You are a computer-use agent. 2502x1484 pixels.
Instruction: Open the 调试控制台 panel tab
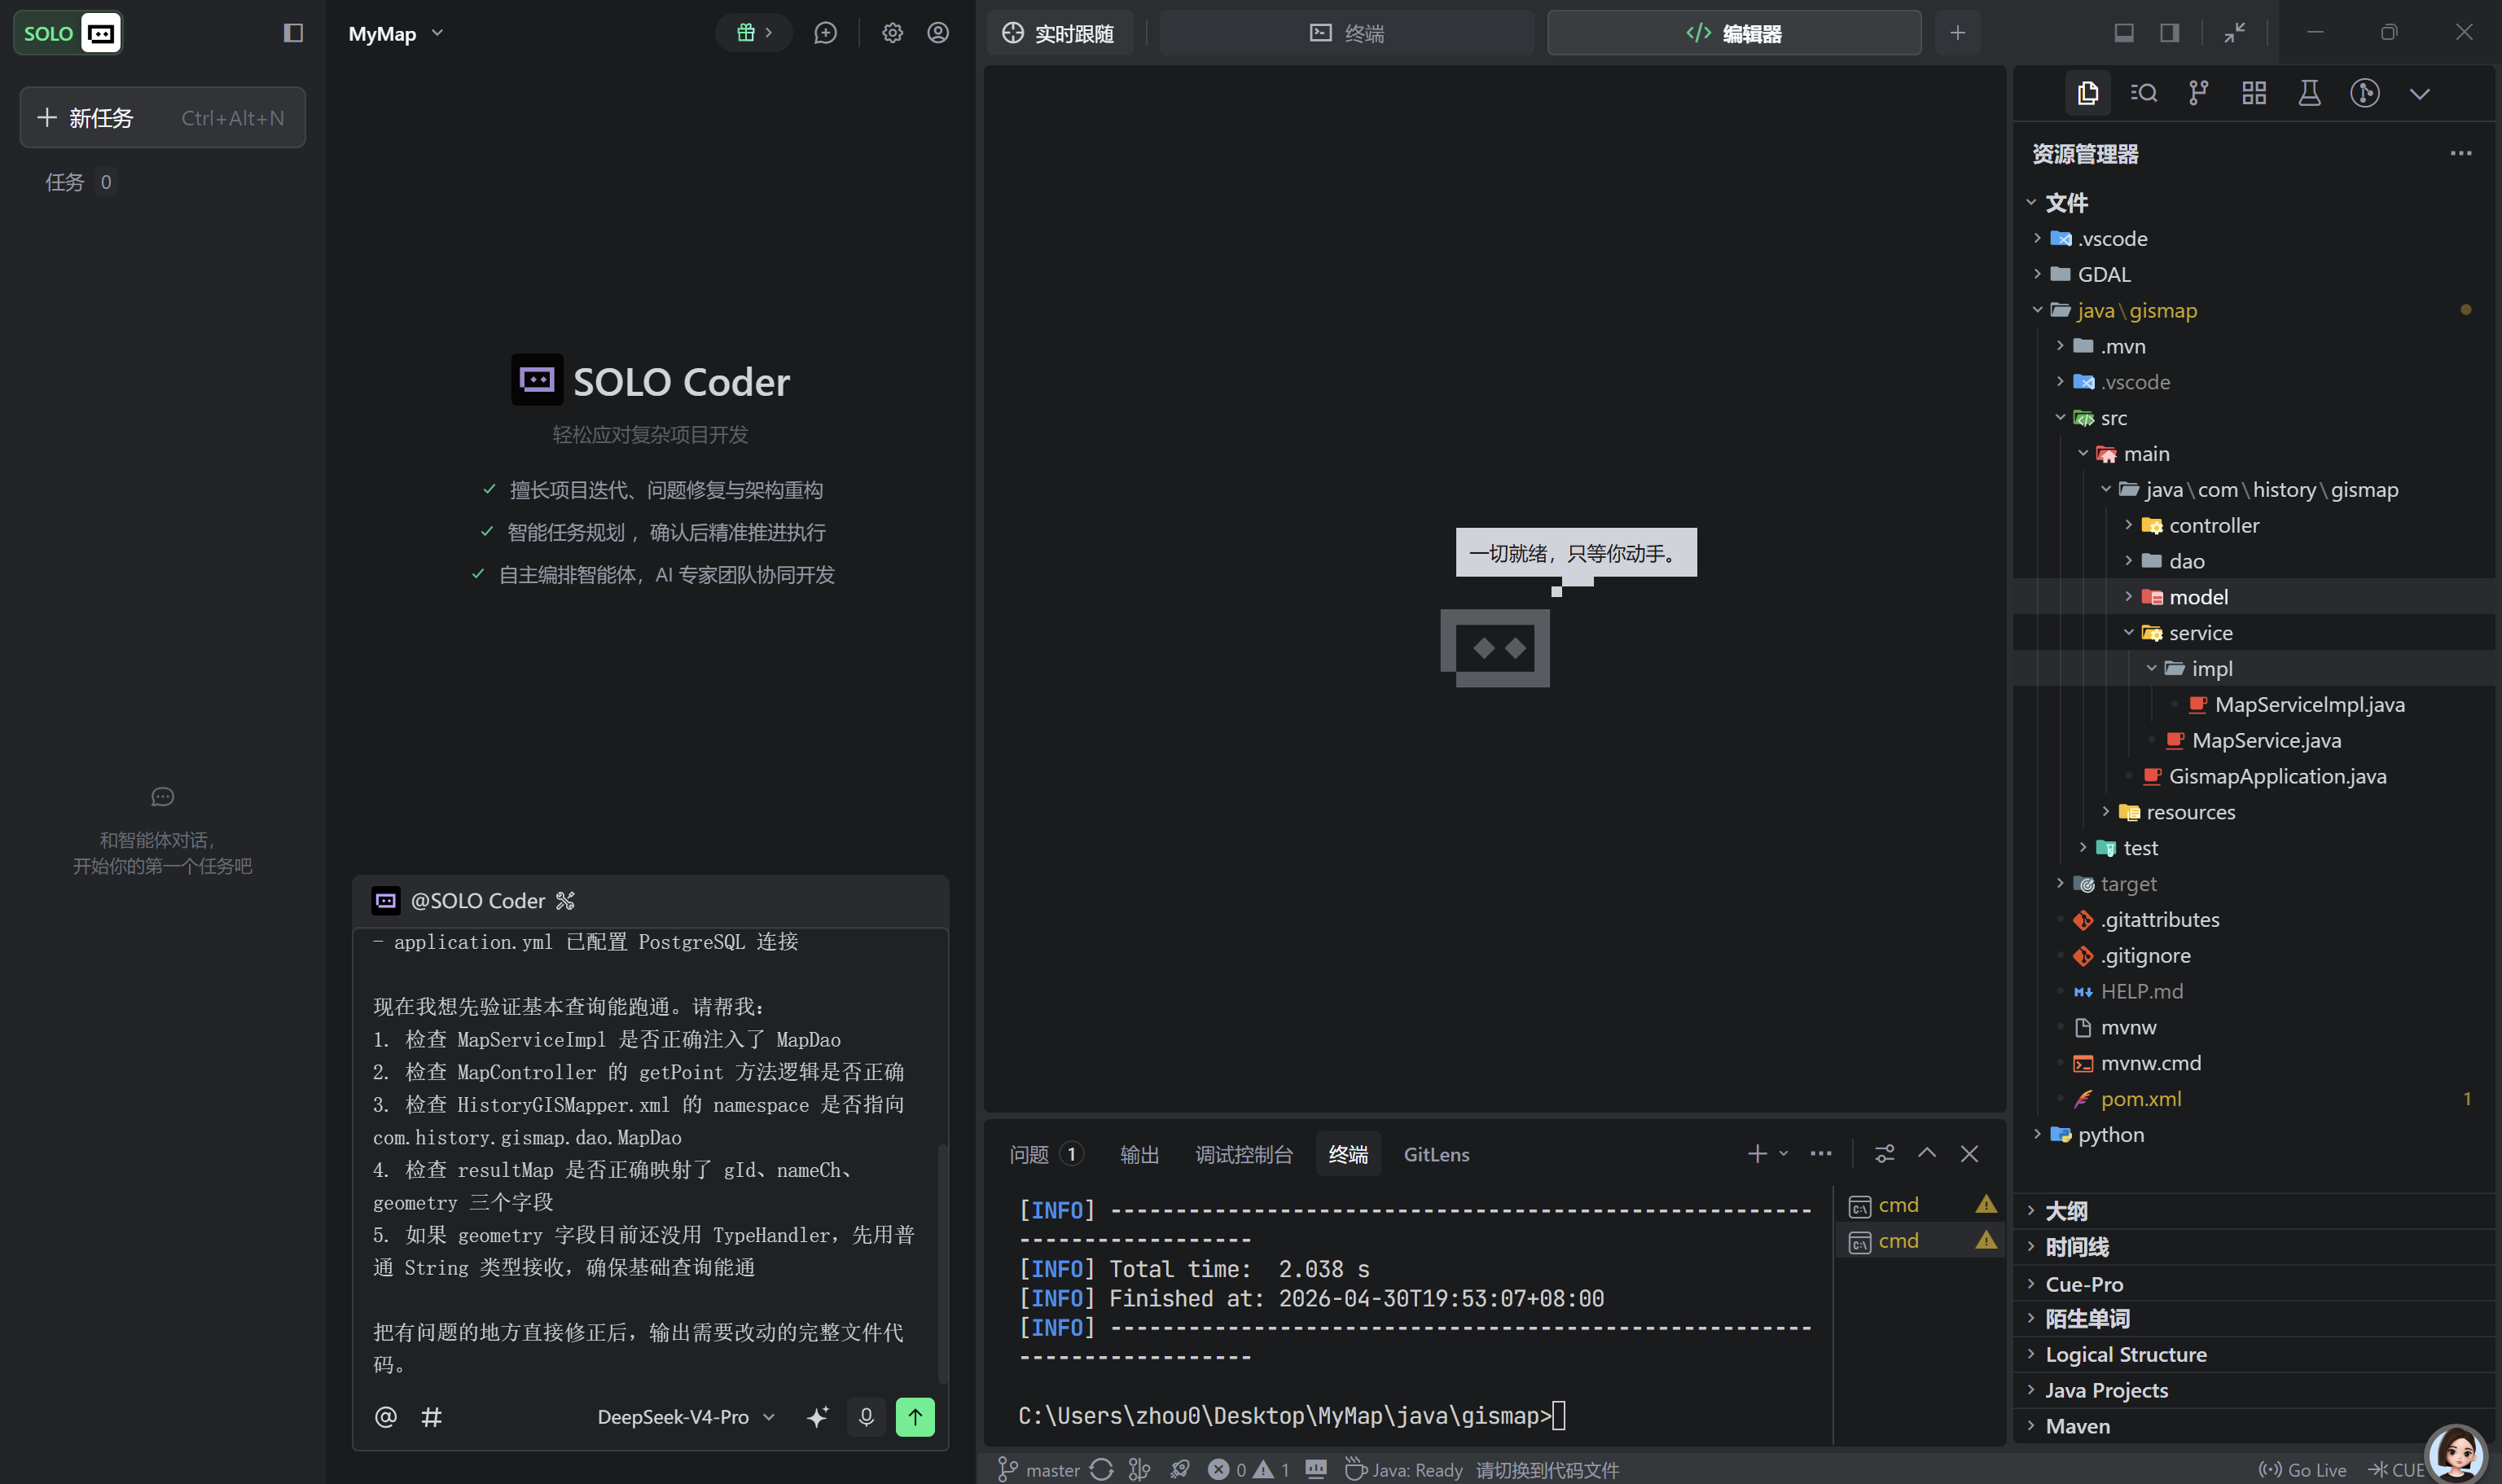tap(1244, 1154)
